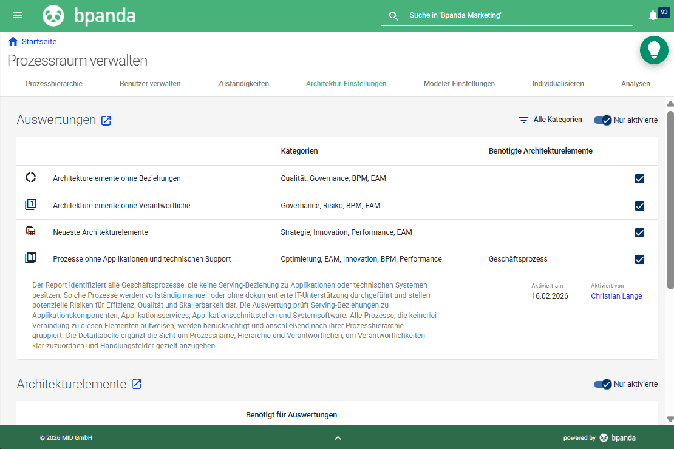The height and width of the screenshot is (449, 674).
Task: Open the support headset icon
Action: pyautogui.click(x=654, y=50)
